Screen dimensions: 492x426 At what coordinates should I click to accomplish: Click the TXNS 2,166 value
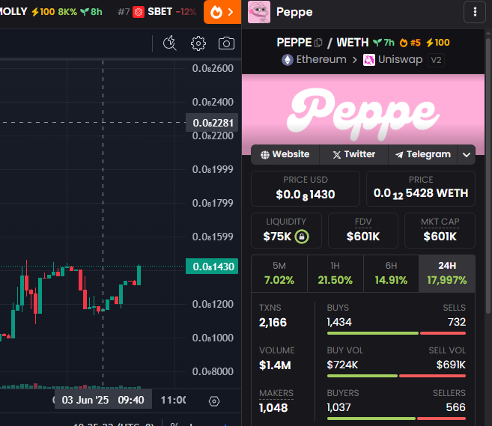click(x=273, y=323)
